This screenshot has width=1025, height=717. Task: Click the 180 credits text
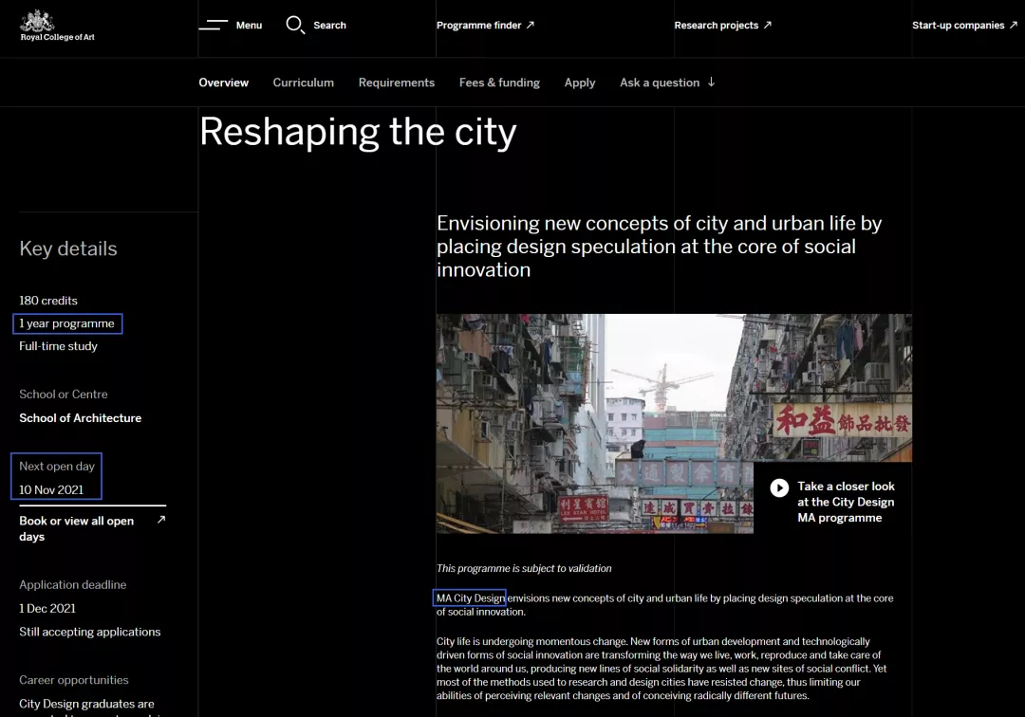[x=48, y=301]
